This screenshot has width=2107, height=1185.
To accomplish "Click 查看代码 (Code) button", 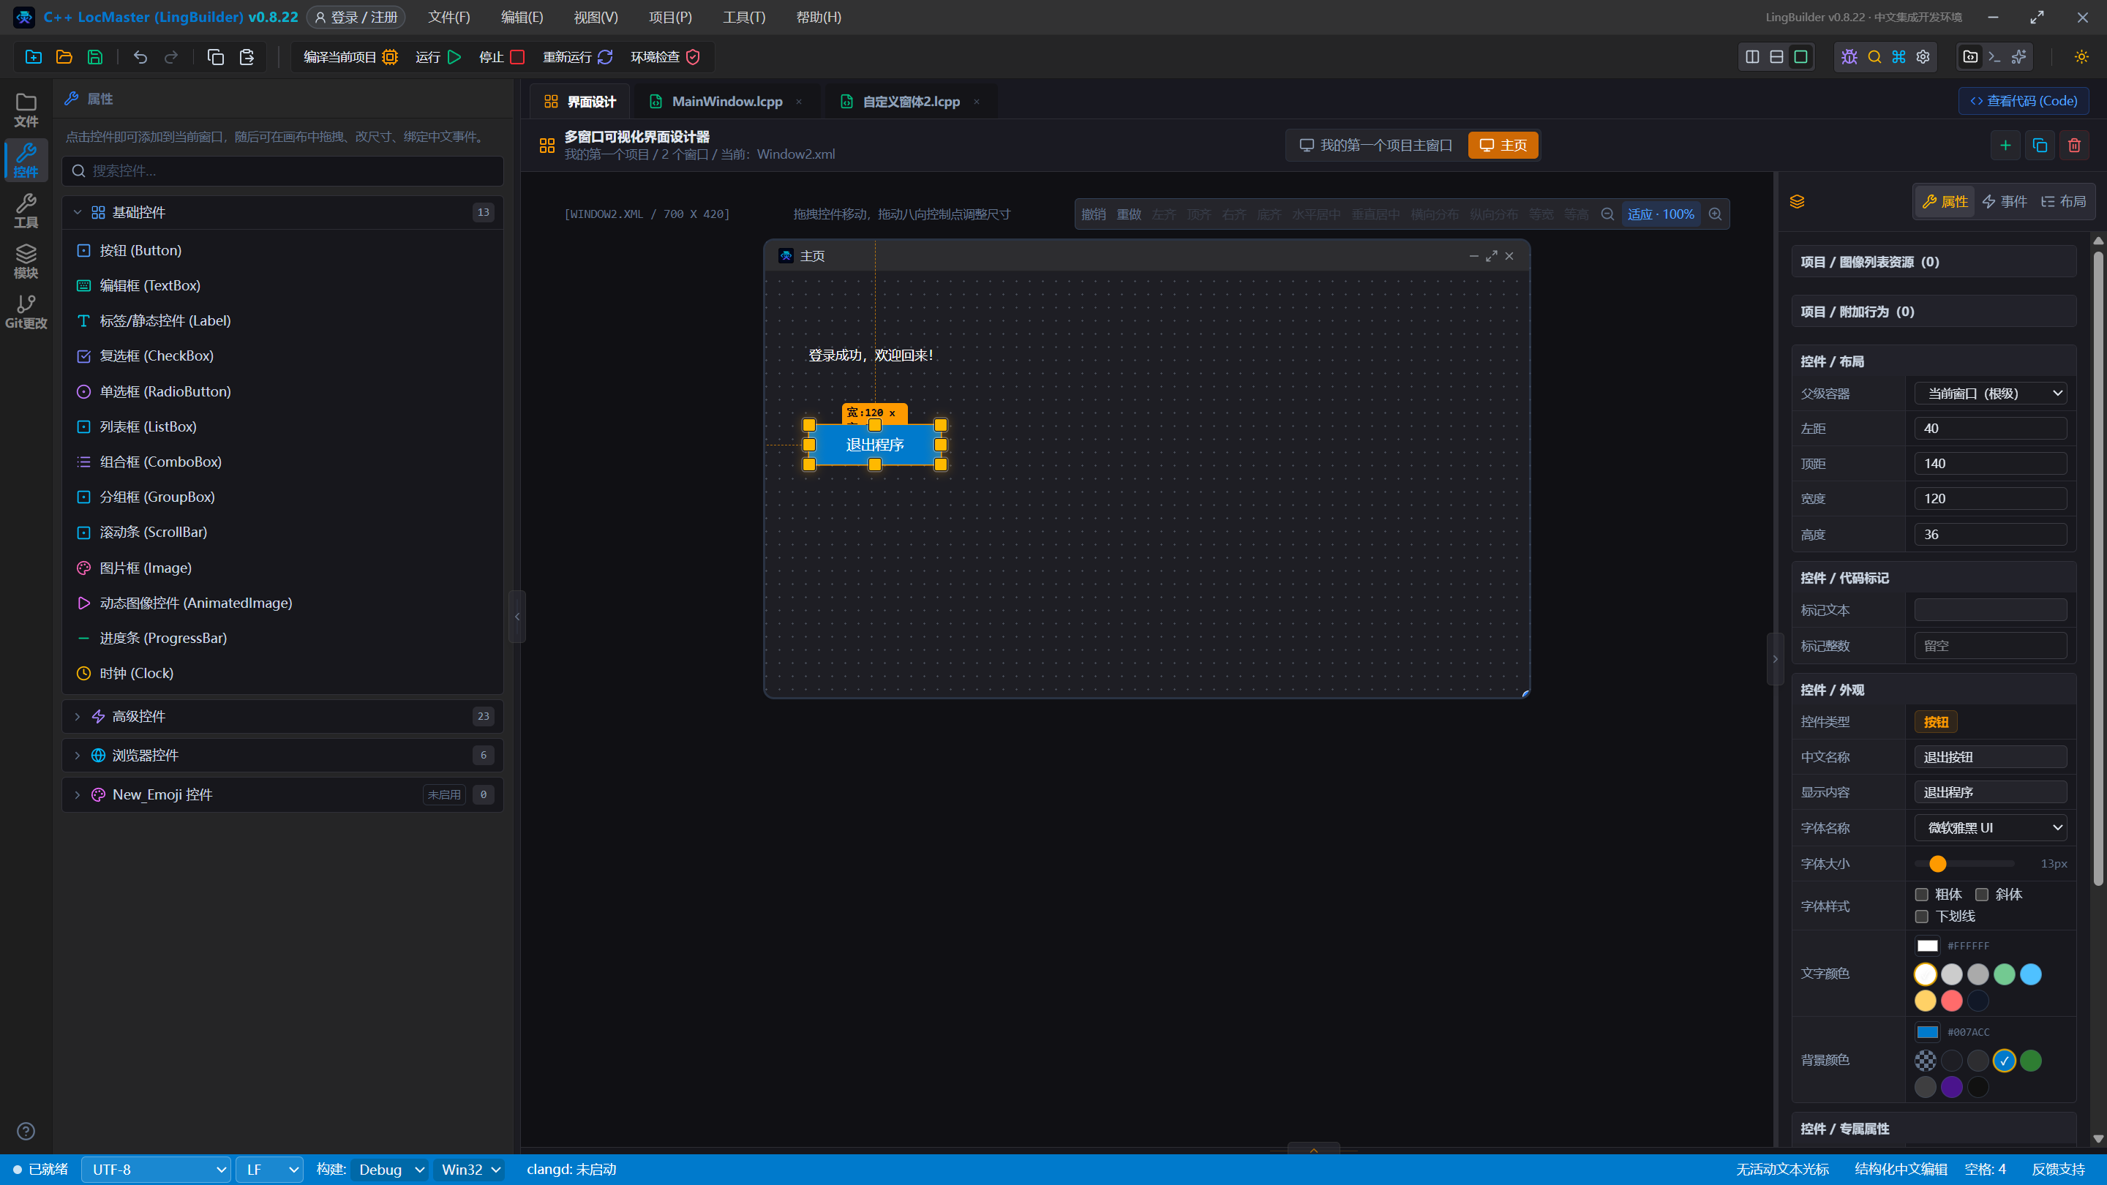I will tap(2024, 101).
